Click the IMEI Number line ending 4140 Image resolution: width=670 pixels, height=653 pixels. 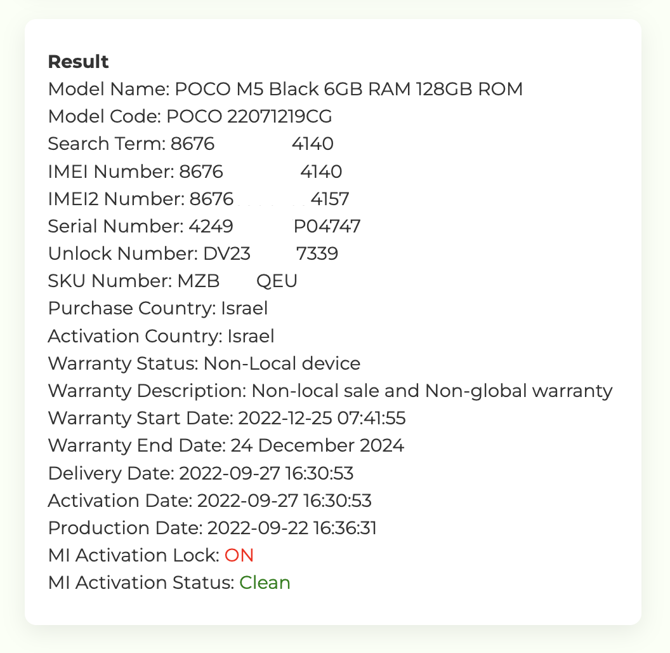click(195, 172)
